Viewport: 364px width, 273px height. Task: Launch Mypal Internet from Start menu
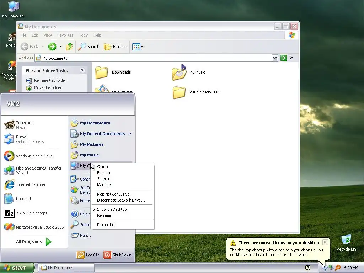[x=34, y=125]
